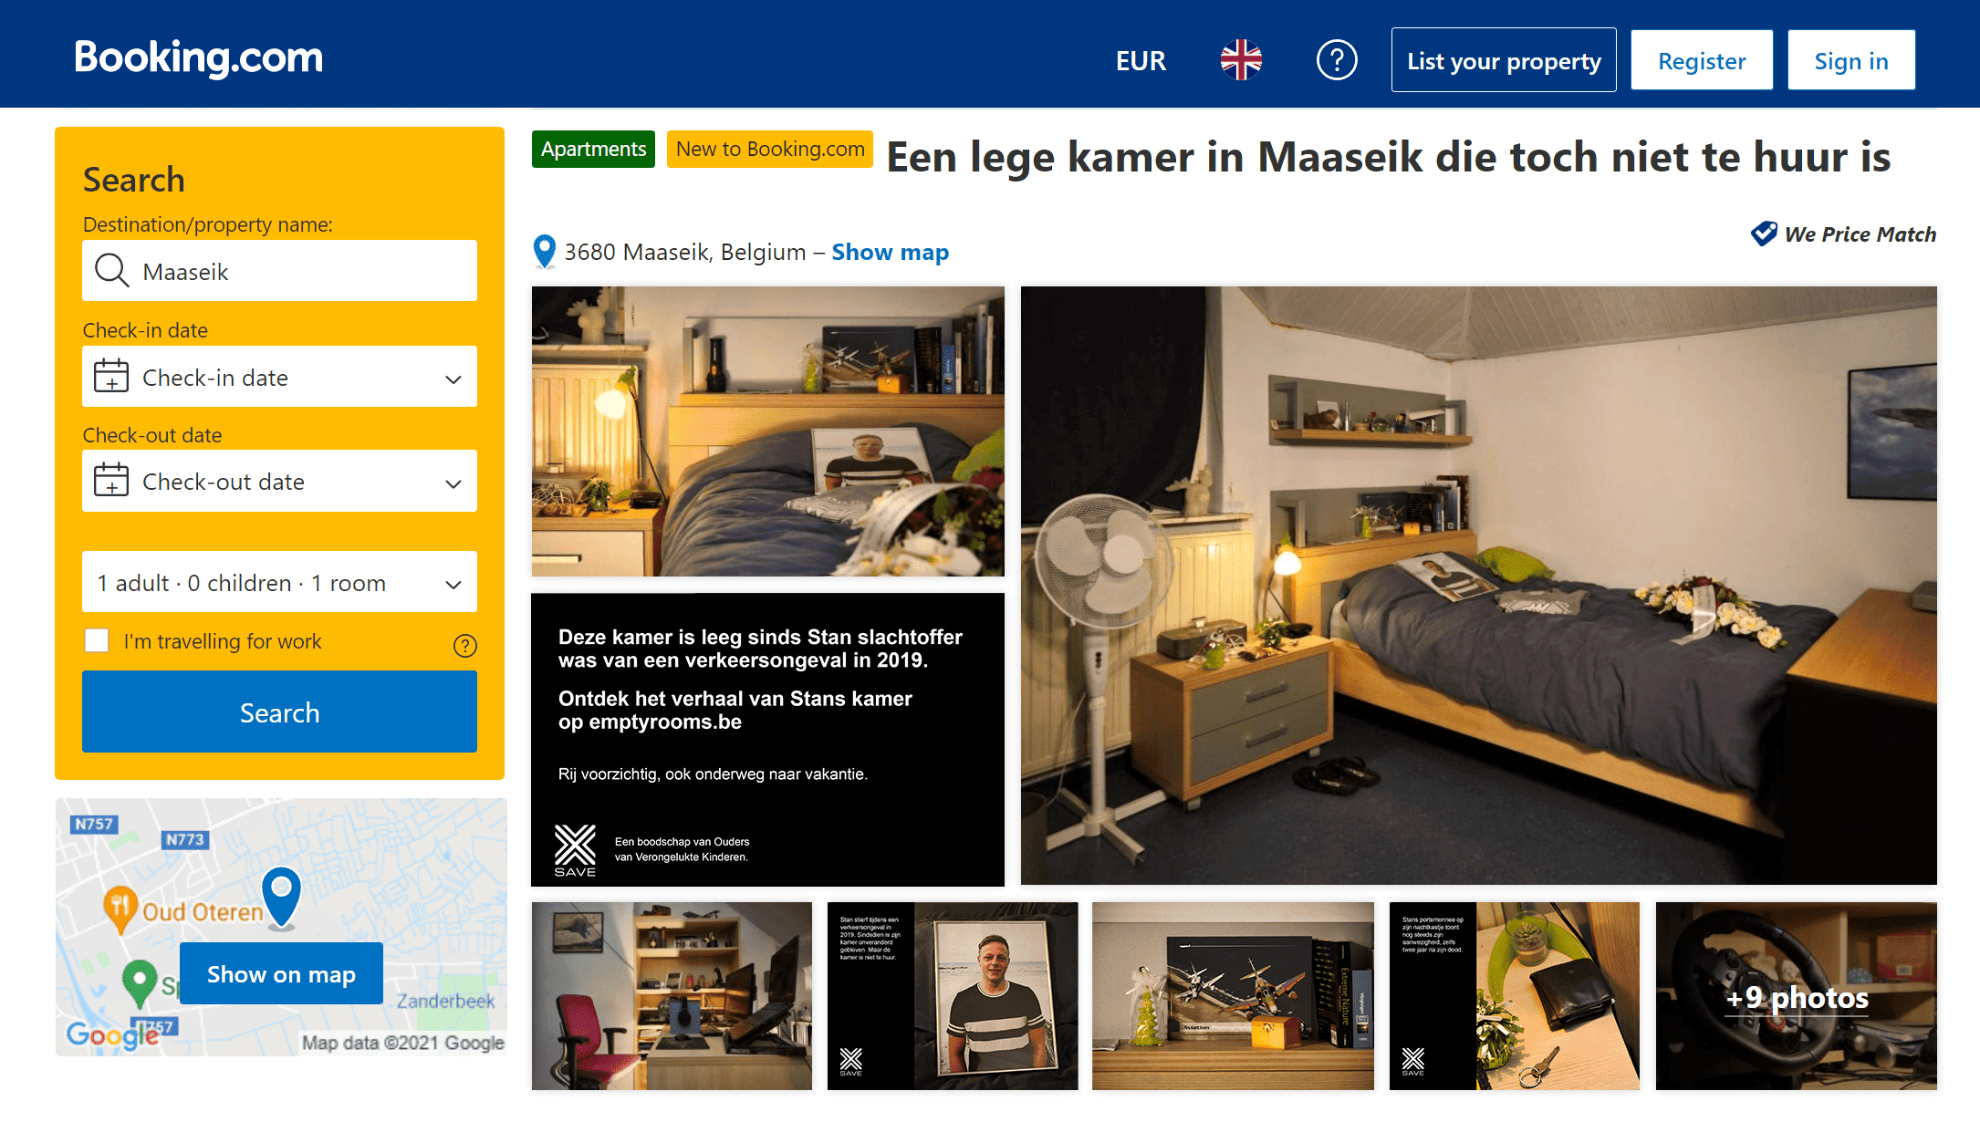Click the search magnifier icon in destination field
Viewport: 1980px width, 1122px height.
click(112, 271)
